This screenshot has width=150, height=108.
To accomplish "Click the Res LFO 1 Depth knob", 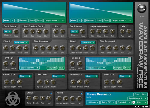I will pos(46,82).
